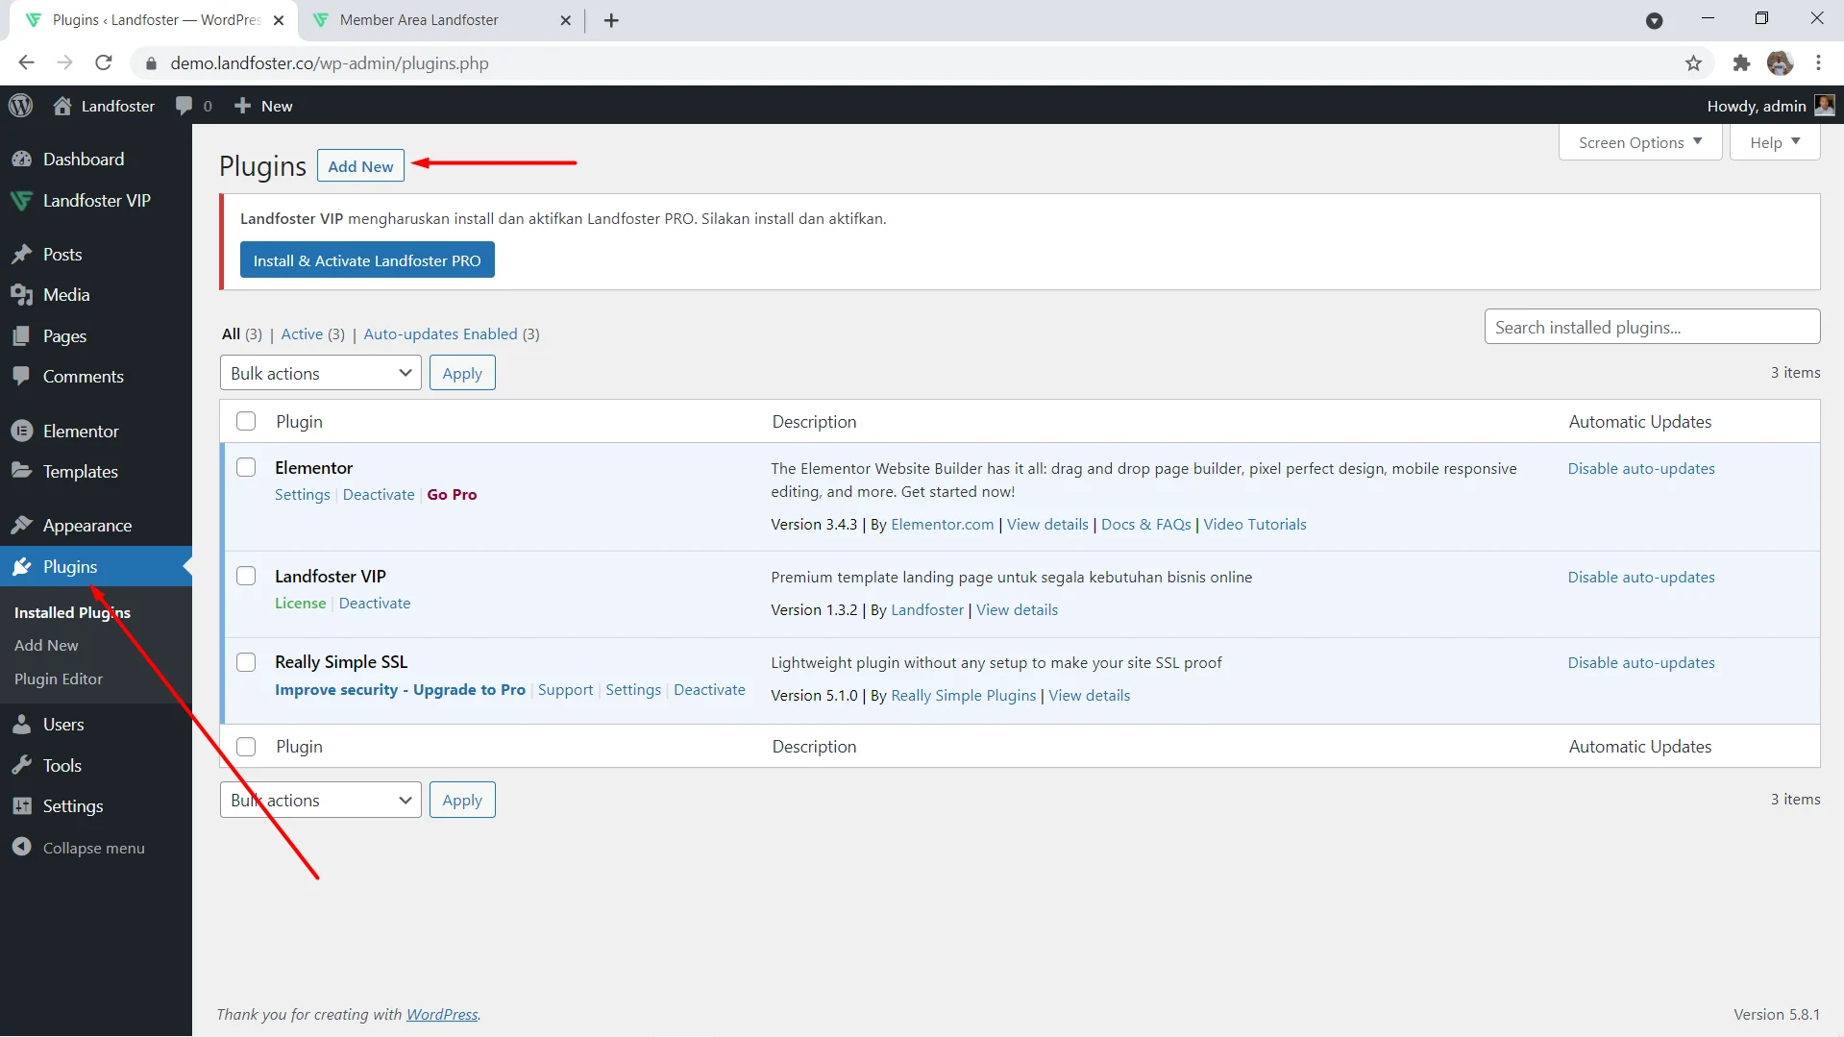The image size is (1844, 1037).
Task: Check the Elementor plugin checkbox
Action: pos(246,467)
